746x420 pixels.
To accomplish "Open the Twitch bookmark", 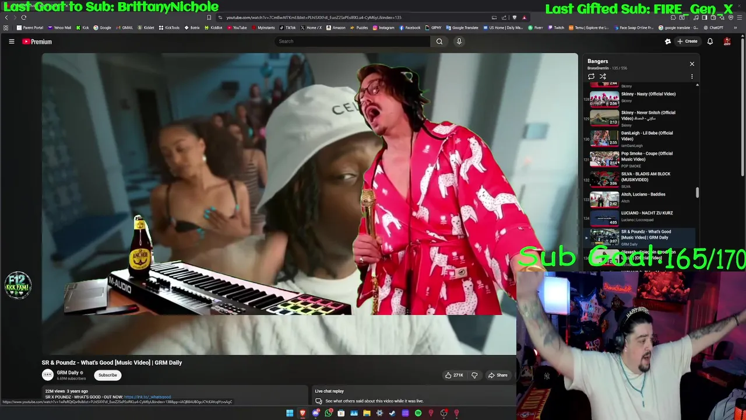I will coord(556,27).
